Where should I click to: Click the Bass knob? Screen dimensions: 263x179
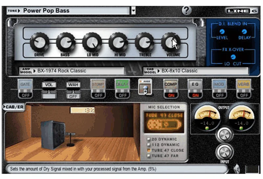coord(66,43)
